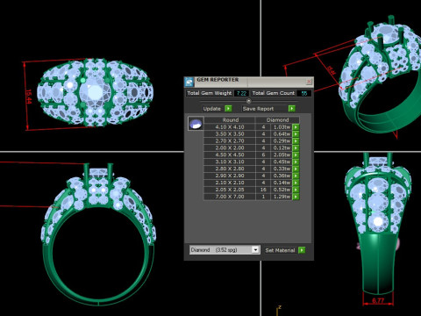Click the green arrow next to Update
Screen dimensions: 421x316
coord(228,109)
